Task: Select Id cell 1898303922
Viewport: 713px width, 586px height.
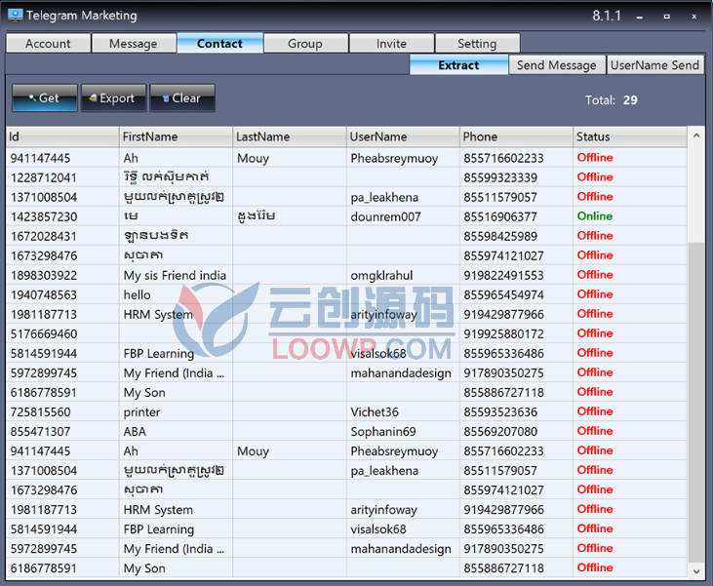Action: tap(44, 276)
